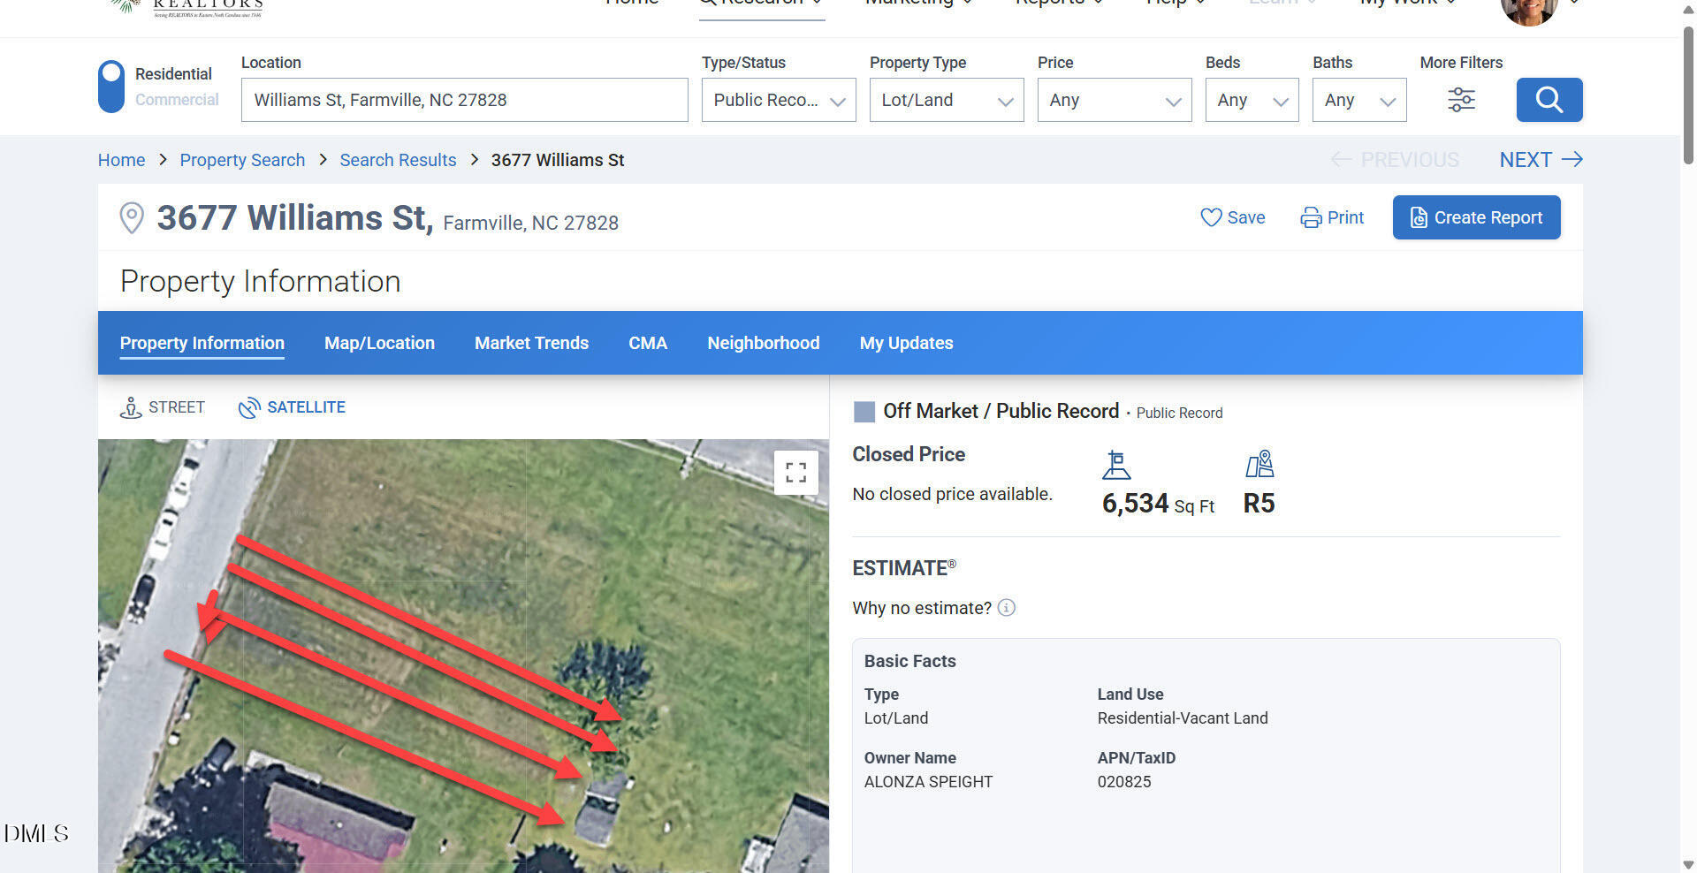Choose the Commercial search option

coord(177,100)
